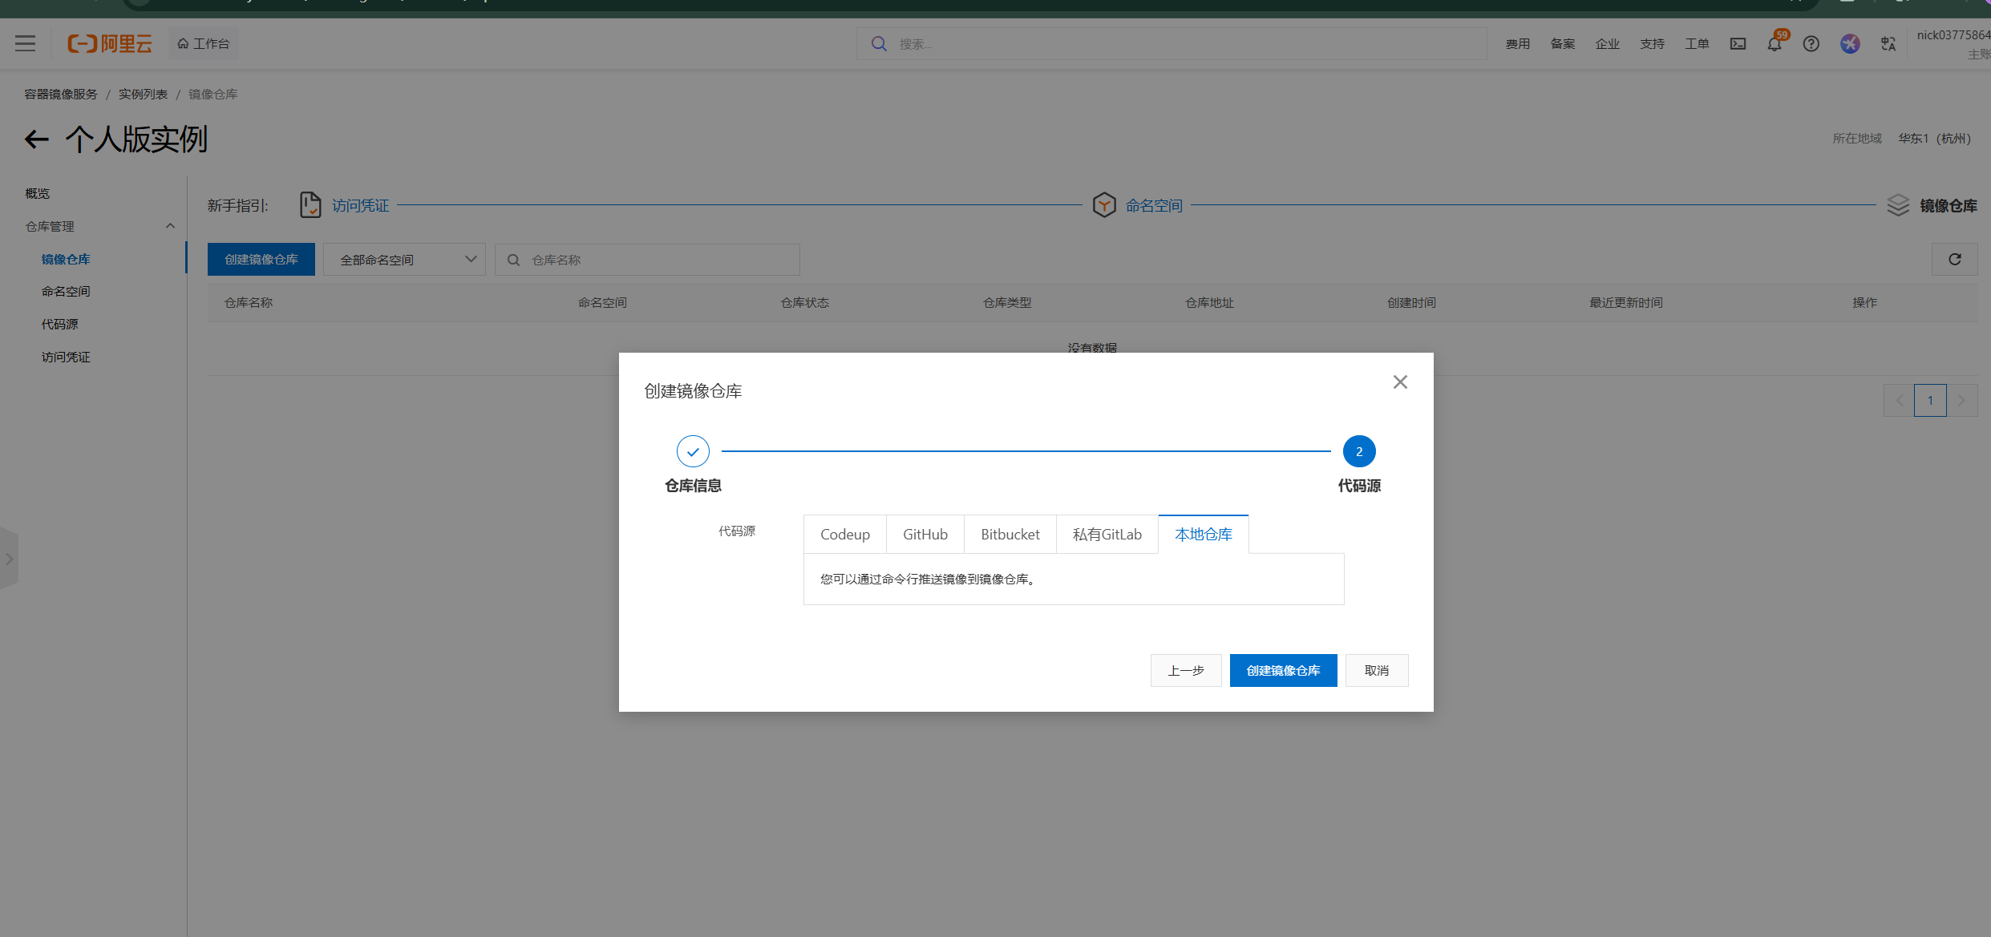Click the back arrow beside 个人版实例
This screenshot has width=1991, height=937.
[36, 139]
